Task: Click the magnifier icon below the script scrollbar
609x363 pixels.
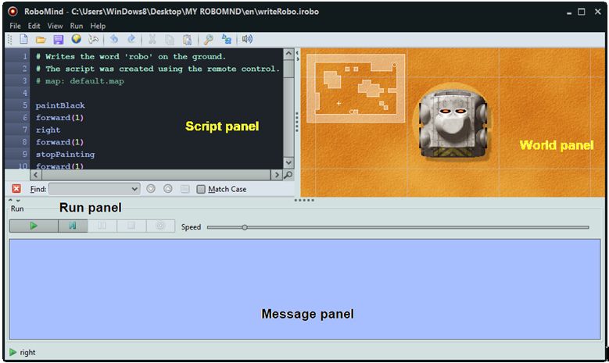Action: pos(288,175)
